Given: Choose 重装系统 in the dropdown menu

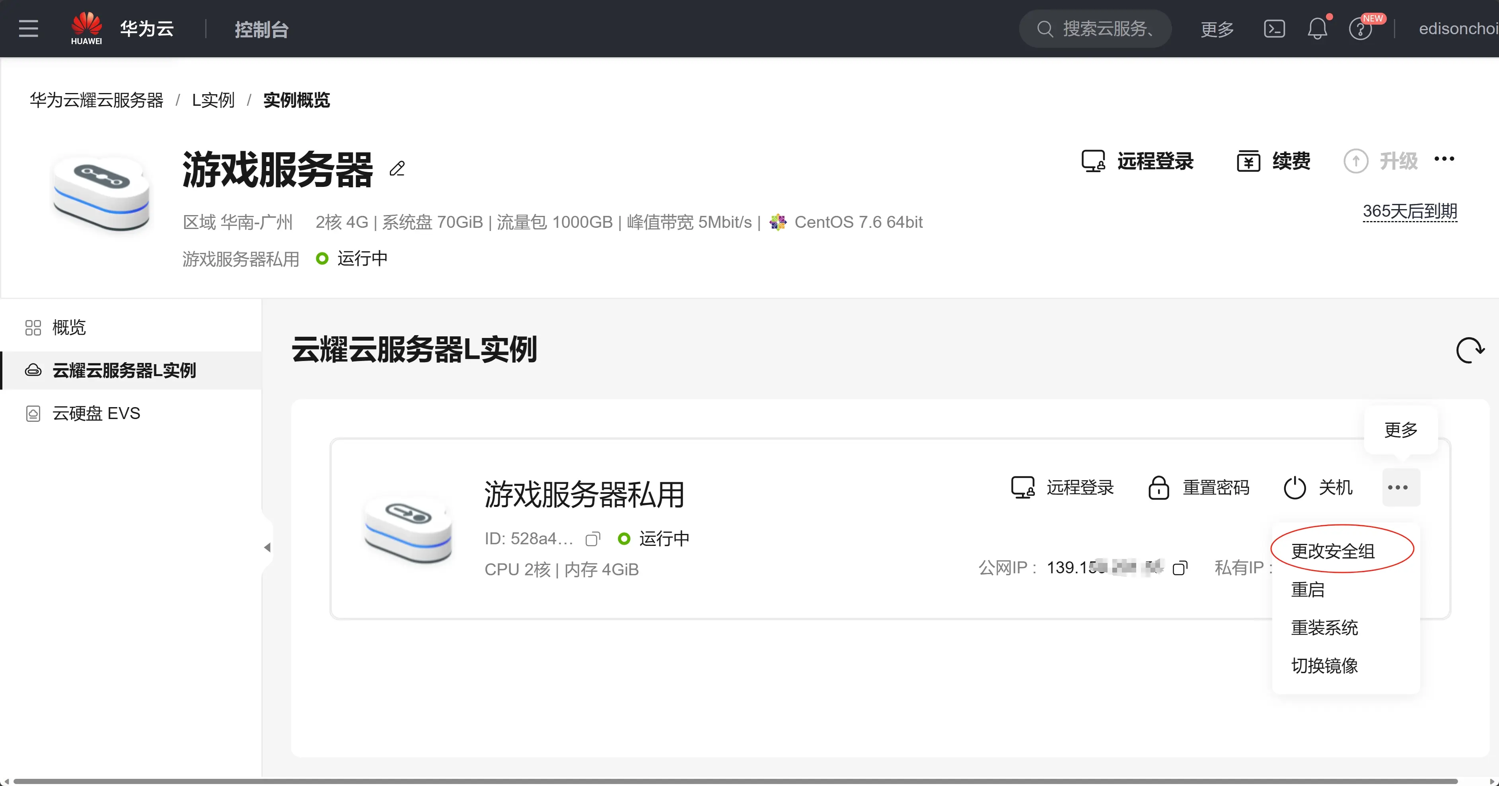Looking at the screenshot, I should [1324, 627].
